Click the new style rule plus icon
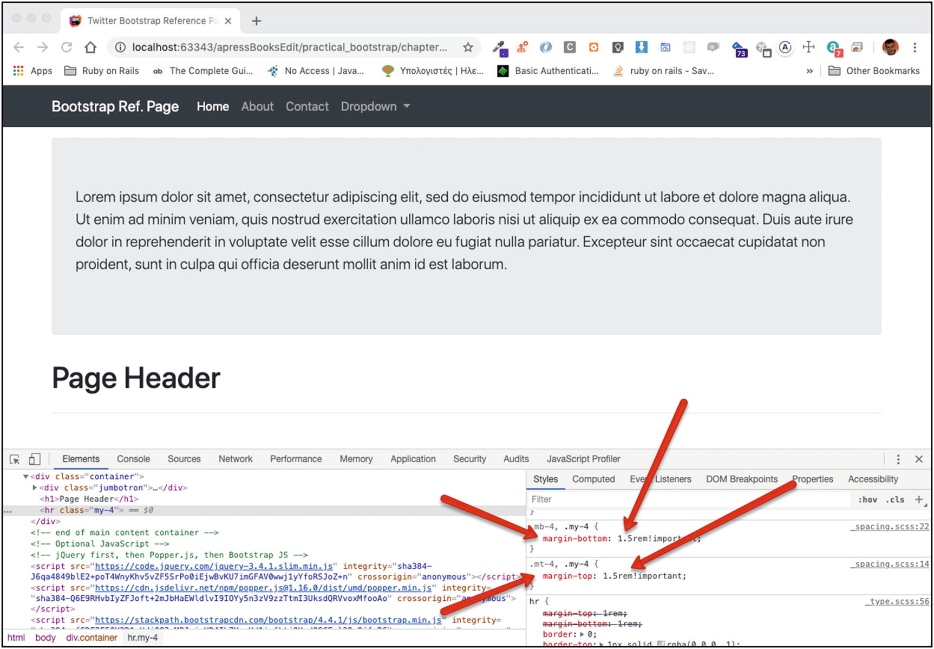Screen dimensions: 934x649 [x=919, y=499]
